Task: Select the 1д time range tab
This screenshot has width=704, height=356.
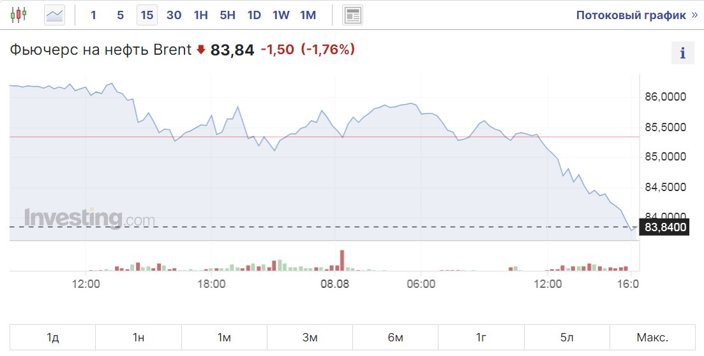Action: coord(52,337)
